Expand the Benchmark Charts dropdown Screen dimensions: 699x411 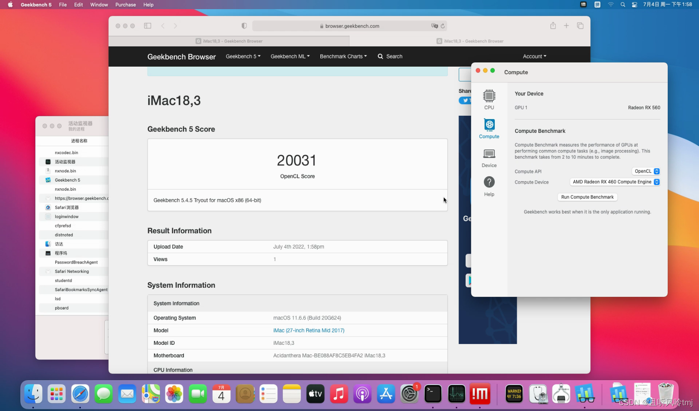343,56
